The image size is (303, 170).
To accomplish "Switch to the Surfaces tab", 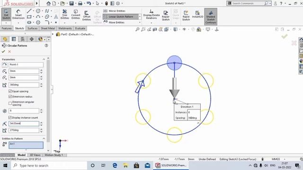I will (32, 28).
